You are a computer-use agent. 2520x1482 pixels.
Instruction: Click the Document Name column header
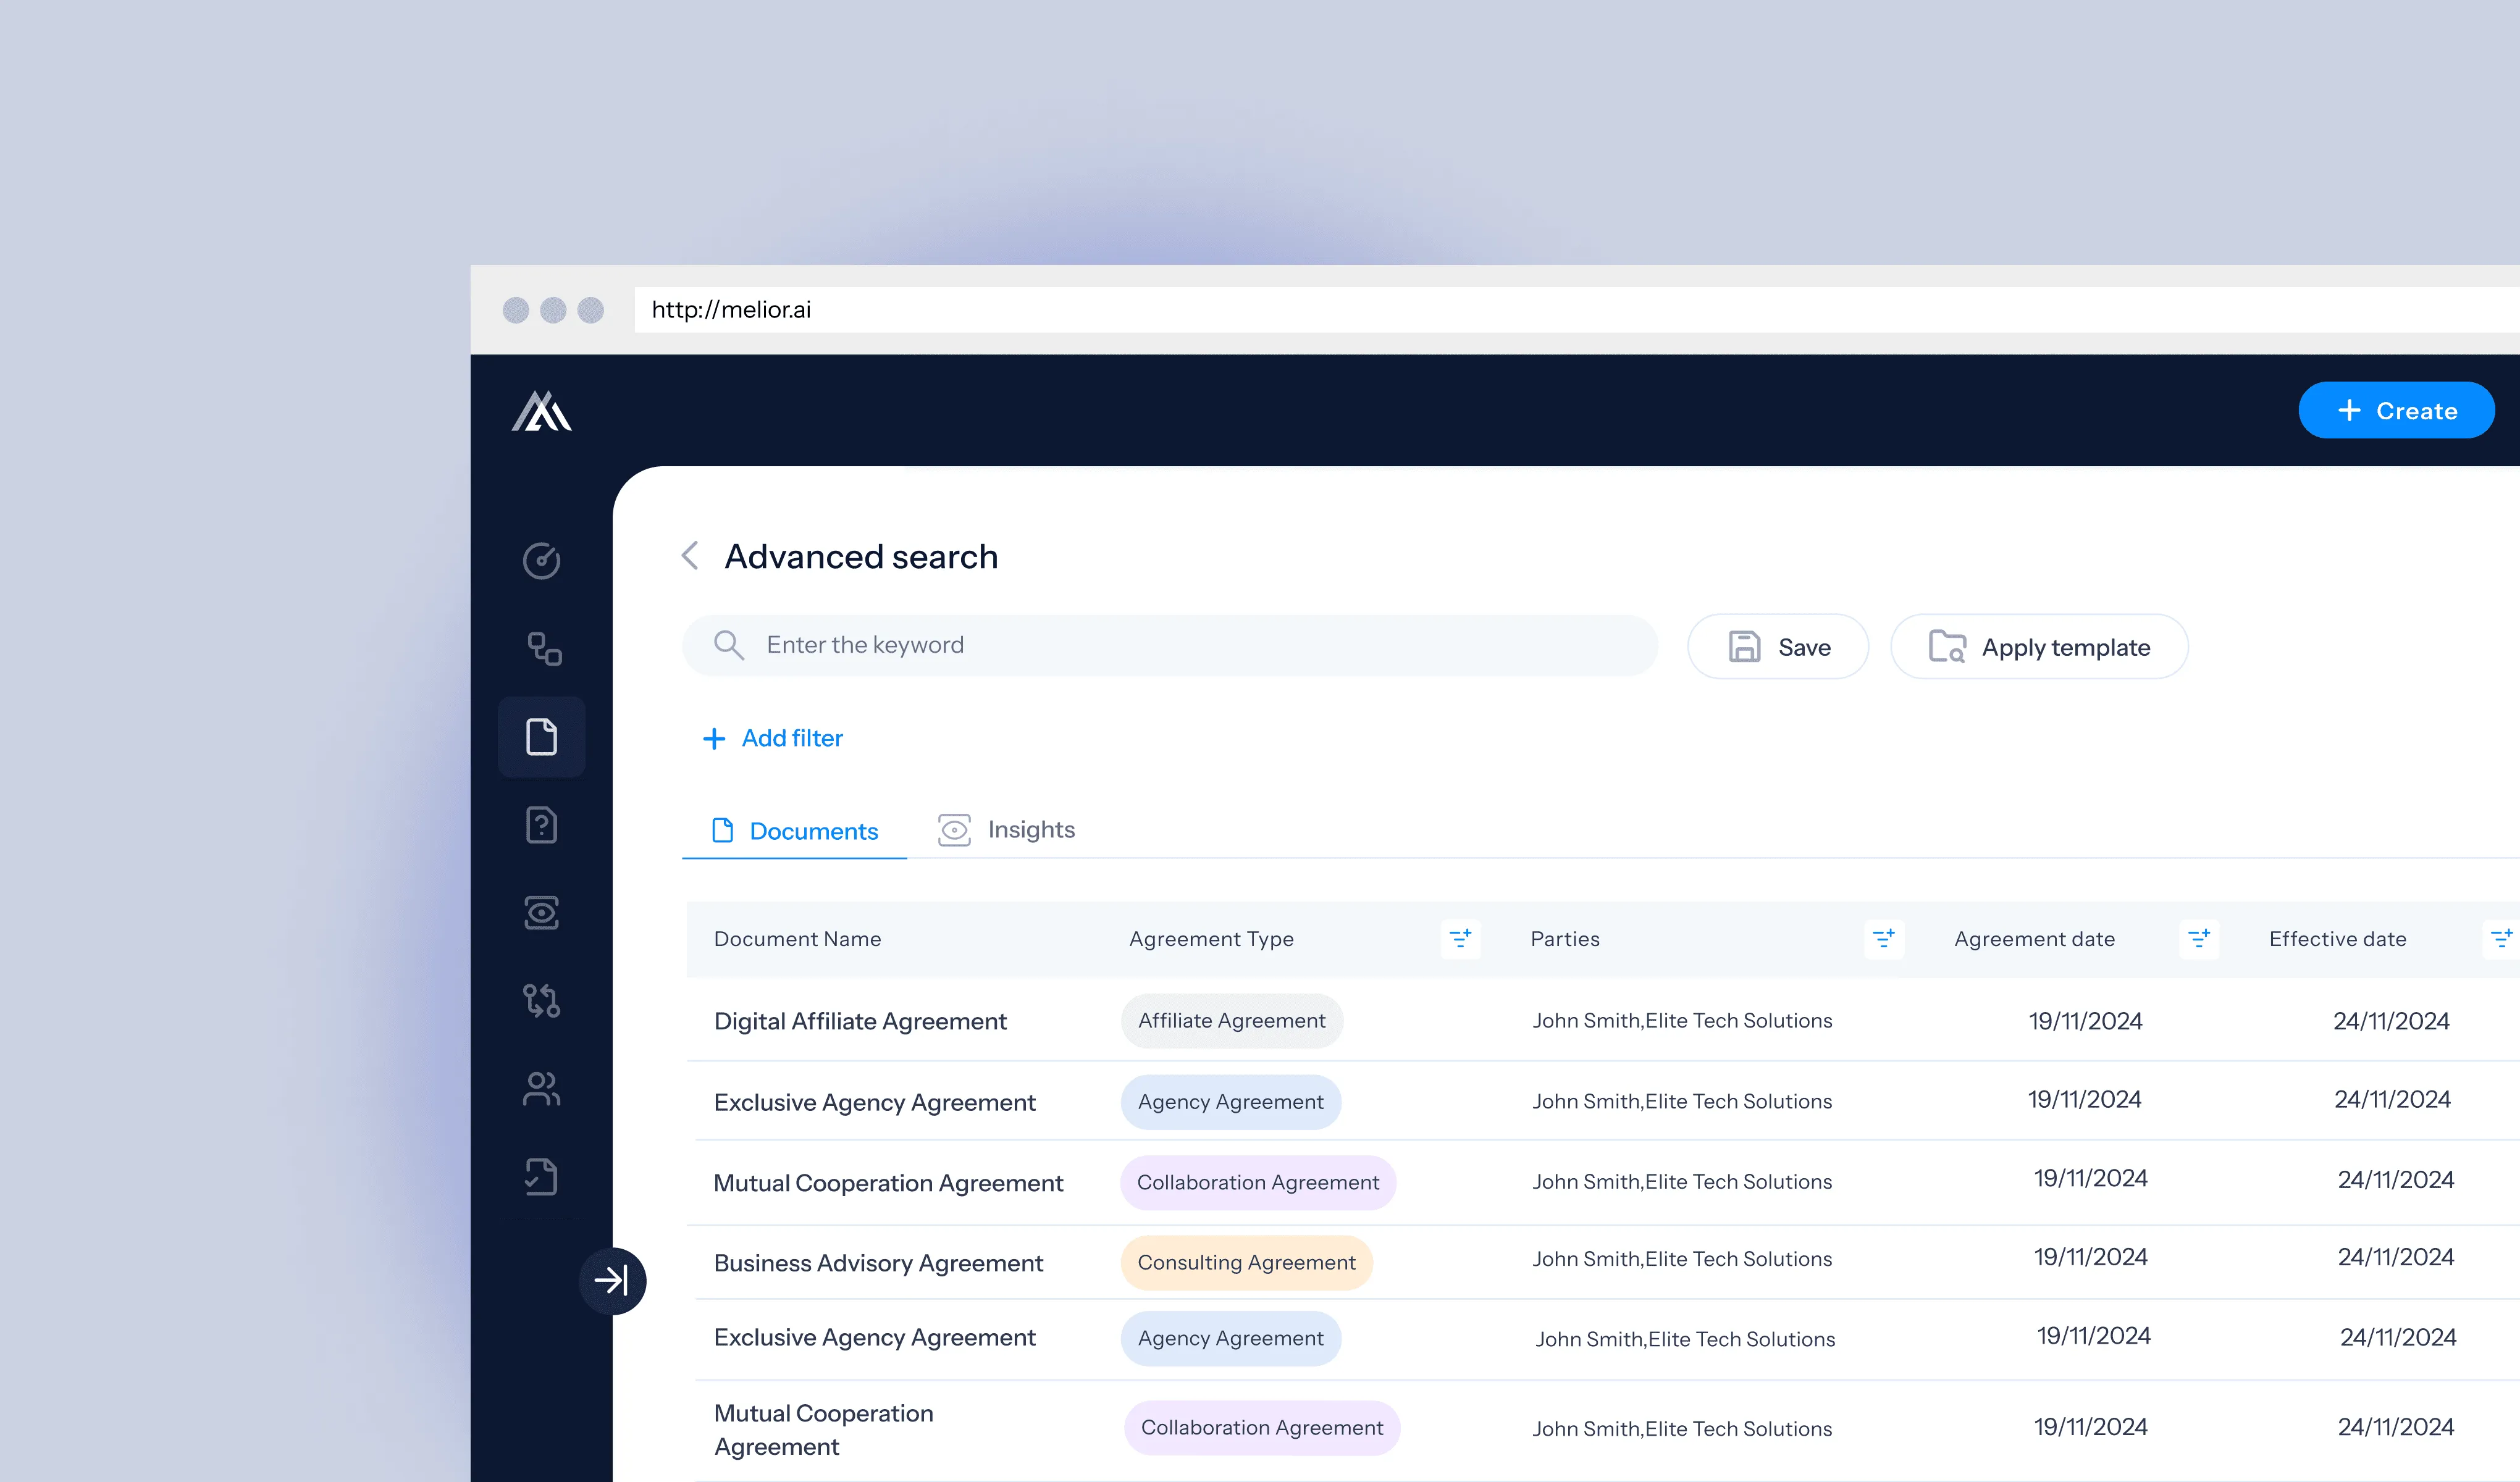pyautogui.click(x=797, y=939)
